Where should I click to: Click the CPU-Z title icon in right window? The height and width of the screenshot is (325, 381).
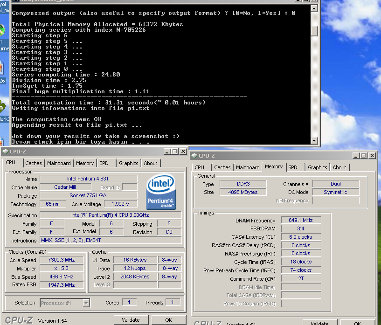coord(194,156)
